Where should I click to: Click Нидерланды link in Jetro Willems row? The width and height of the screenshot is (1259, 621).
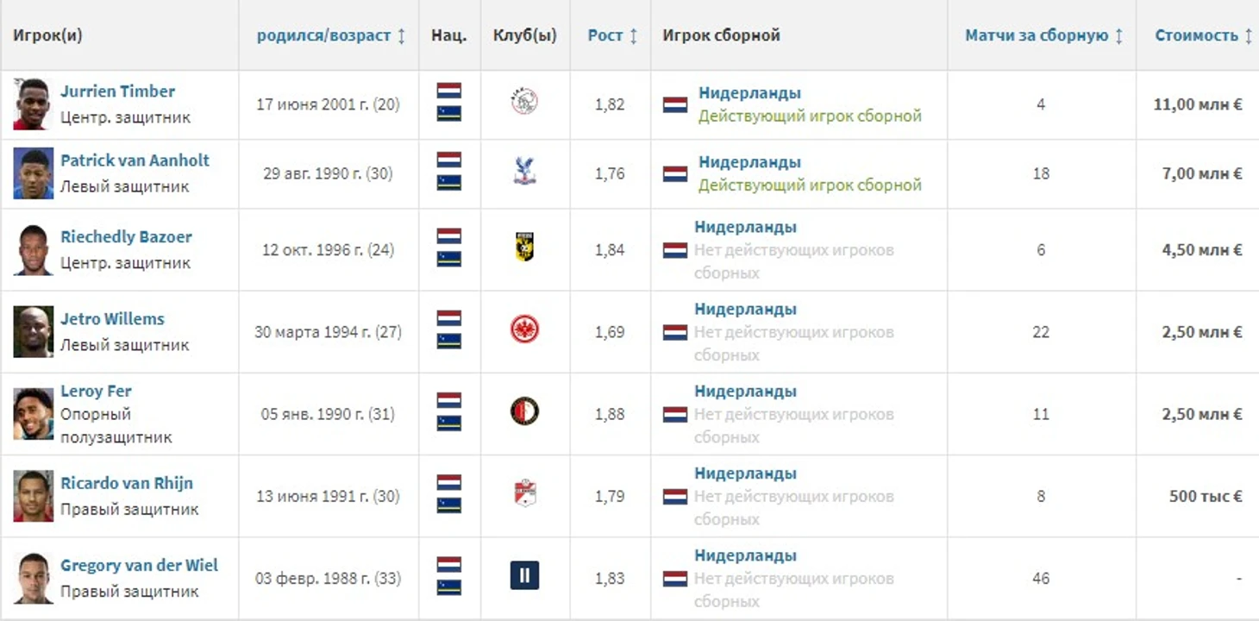click(745, 309)
